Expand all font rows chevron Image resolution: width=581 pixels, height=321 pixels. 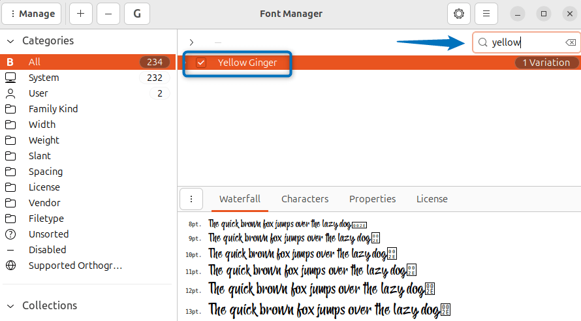191,42
